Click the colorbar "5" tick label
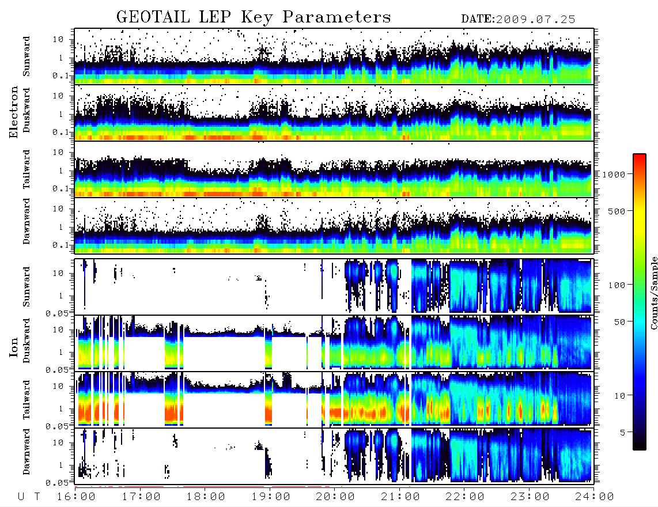Screen dimensions: 658x507 (x=623, y=432)
